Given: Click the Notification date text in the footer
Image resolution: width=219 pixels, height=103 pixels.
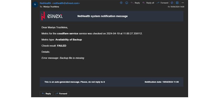Looking at the screenshot, I should coord(161,82).
